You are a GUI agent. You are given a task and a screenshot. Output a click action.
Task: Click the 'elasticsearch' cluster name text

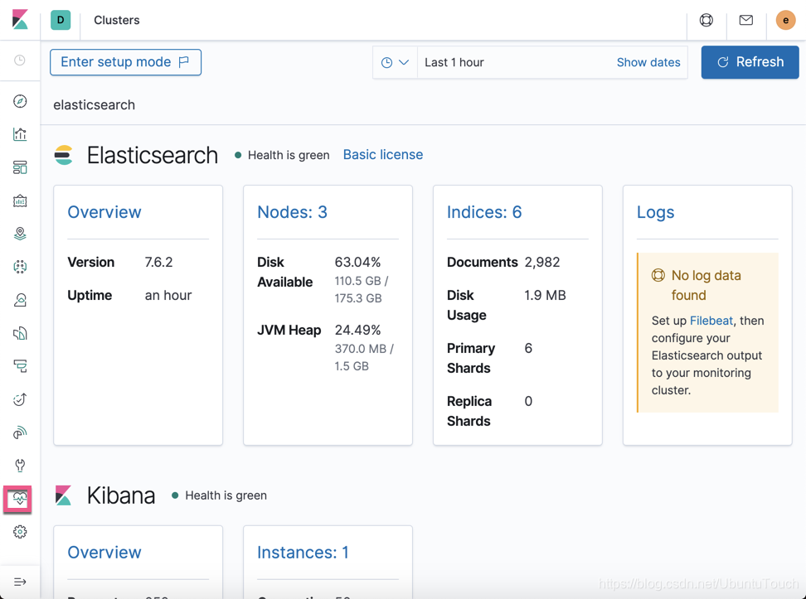(x=94, y=104)
